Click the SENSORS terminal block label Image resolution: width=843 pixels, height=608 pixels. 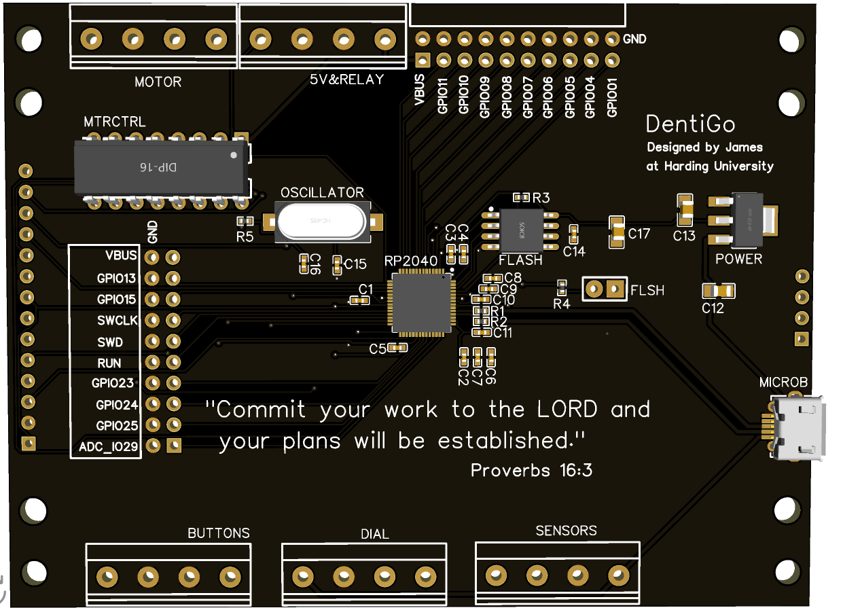point(566,531)
